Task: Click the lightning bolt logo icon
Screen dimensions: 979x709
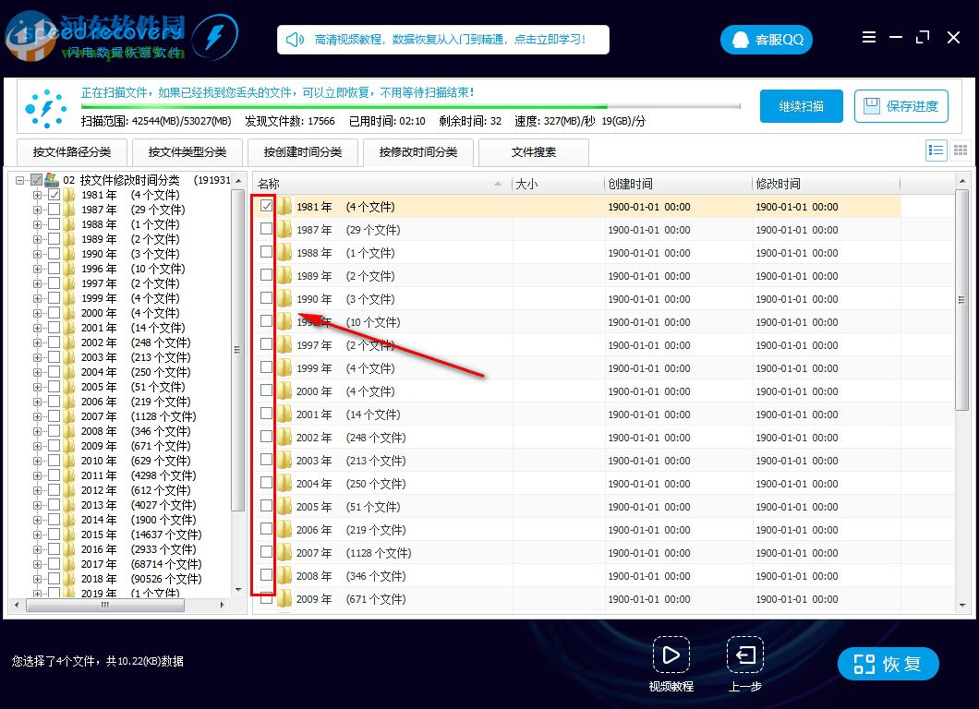Action: pos(215,38)
